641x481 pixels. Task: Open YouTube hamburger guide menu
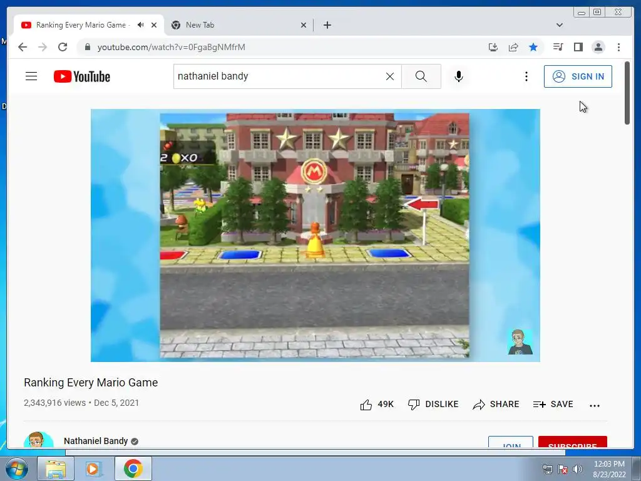[x=31, y=76]
